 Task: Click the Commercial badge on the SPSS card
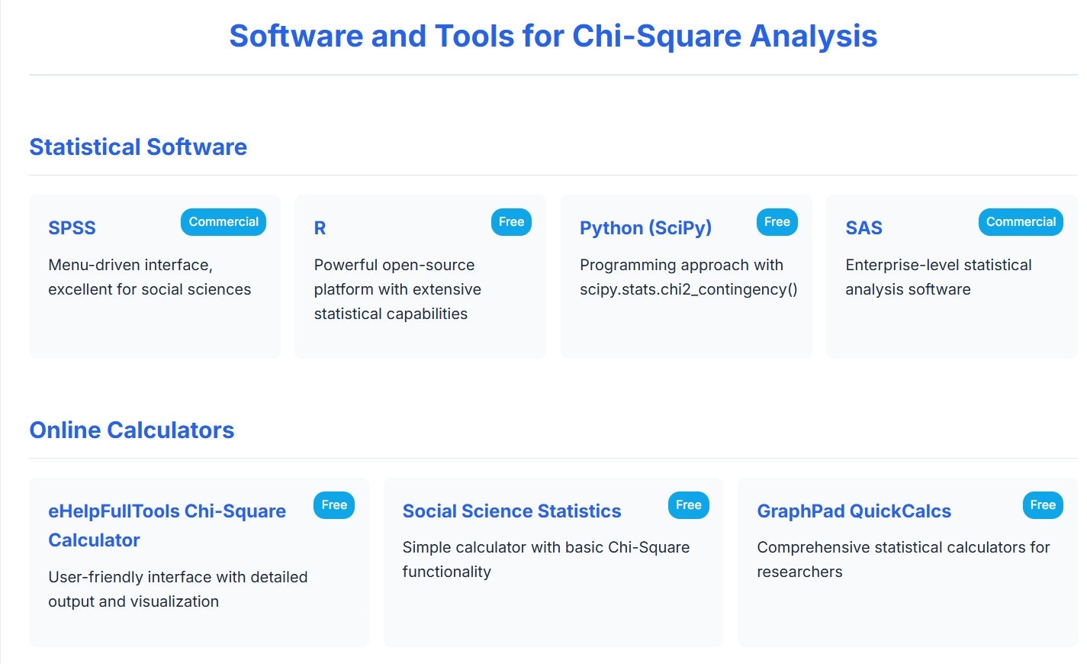coord(223,221)
